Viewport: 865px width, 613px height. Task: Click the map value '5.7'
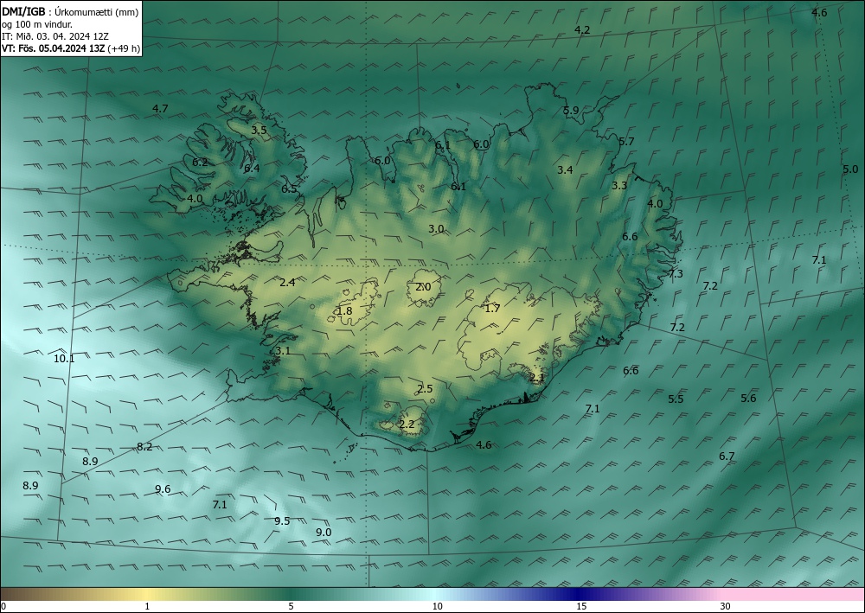coord(626,142)
